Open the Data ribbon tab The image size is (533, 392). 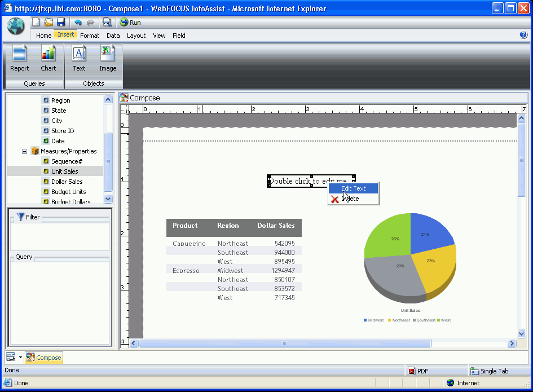pyautogui.click(x=113, y=36)
